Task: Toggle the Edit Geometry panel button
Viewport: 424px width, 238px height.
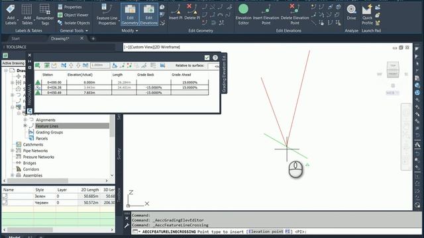Action: [130, 15]
